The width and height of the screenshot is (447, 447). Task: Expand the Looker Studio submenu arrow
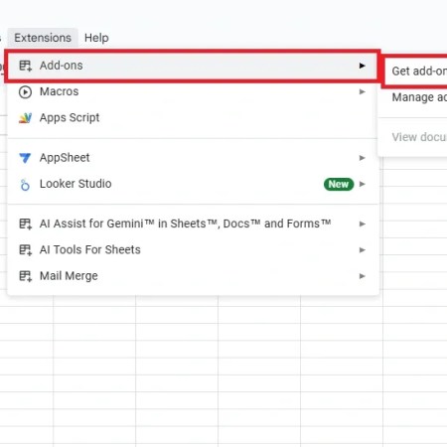click(x=363, y=184)
